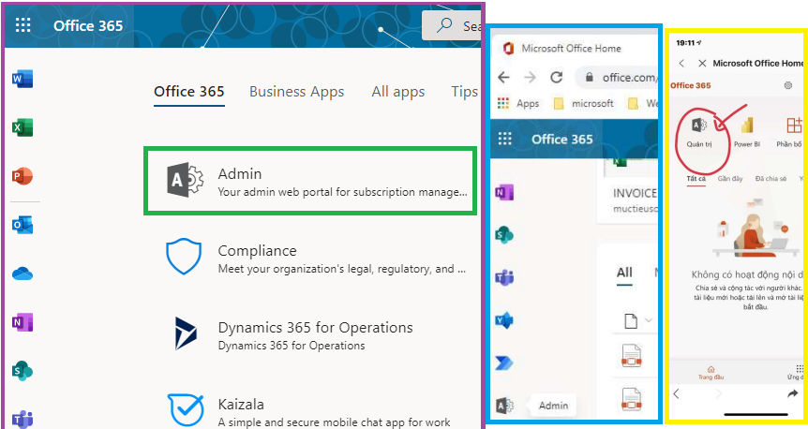The width and height of the screenshot is (808, 429).
Task: Open PowerPoint from the left sidebar
Action: point(22,175)
